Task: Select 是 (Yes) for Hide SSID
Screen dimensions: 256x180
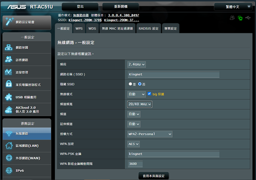Action: 130,84
